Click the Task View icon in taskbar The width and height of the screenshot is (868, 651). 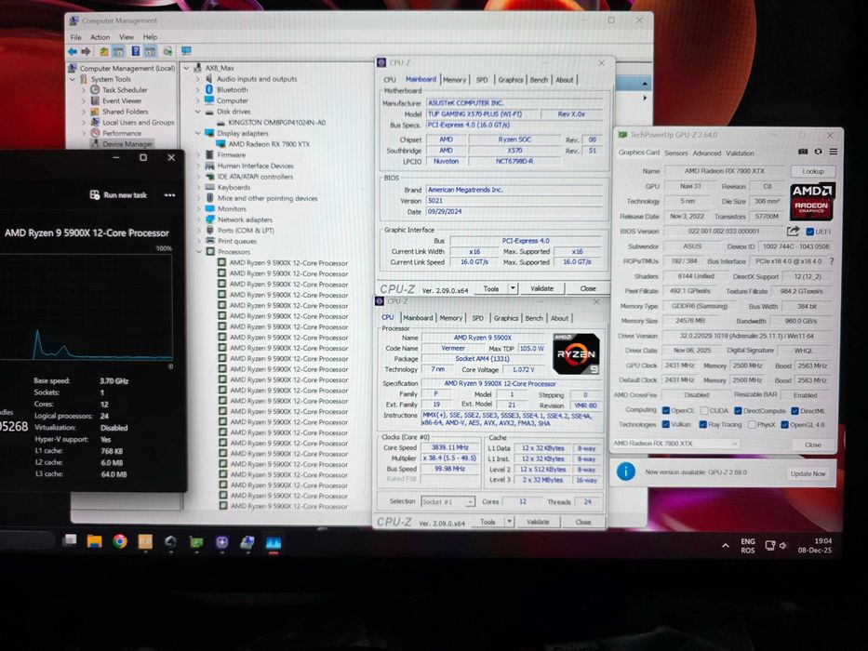click(x=70, y=539)
